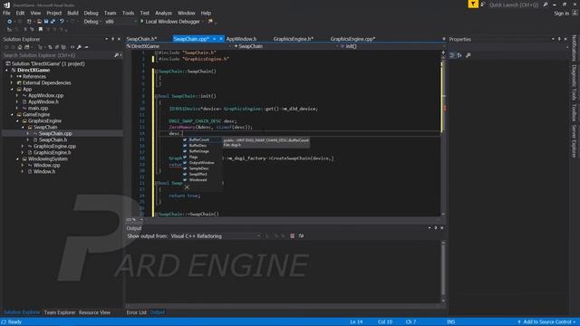
Task: Click the Clear All icon in Output toolbar
Action: pos(292,235)
